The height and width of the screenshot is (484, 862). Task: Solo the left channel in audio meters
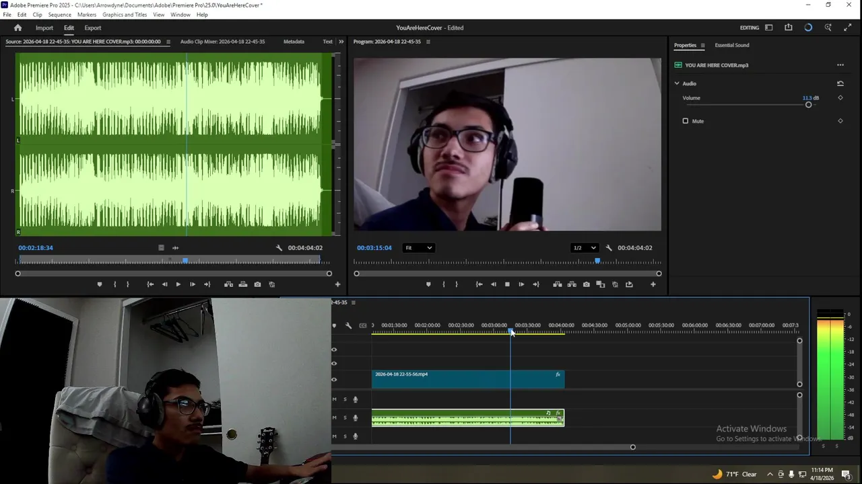[823, 446]
